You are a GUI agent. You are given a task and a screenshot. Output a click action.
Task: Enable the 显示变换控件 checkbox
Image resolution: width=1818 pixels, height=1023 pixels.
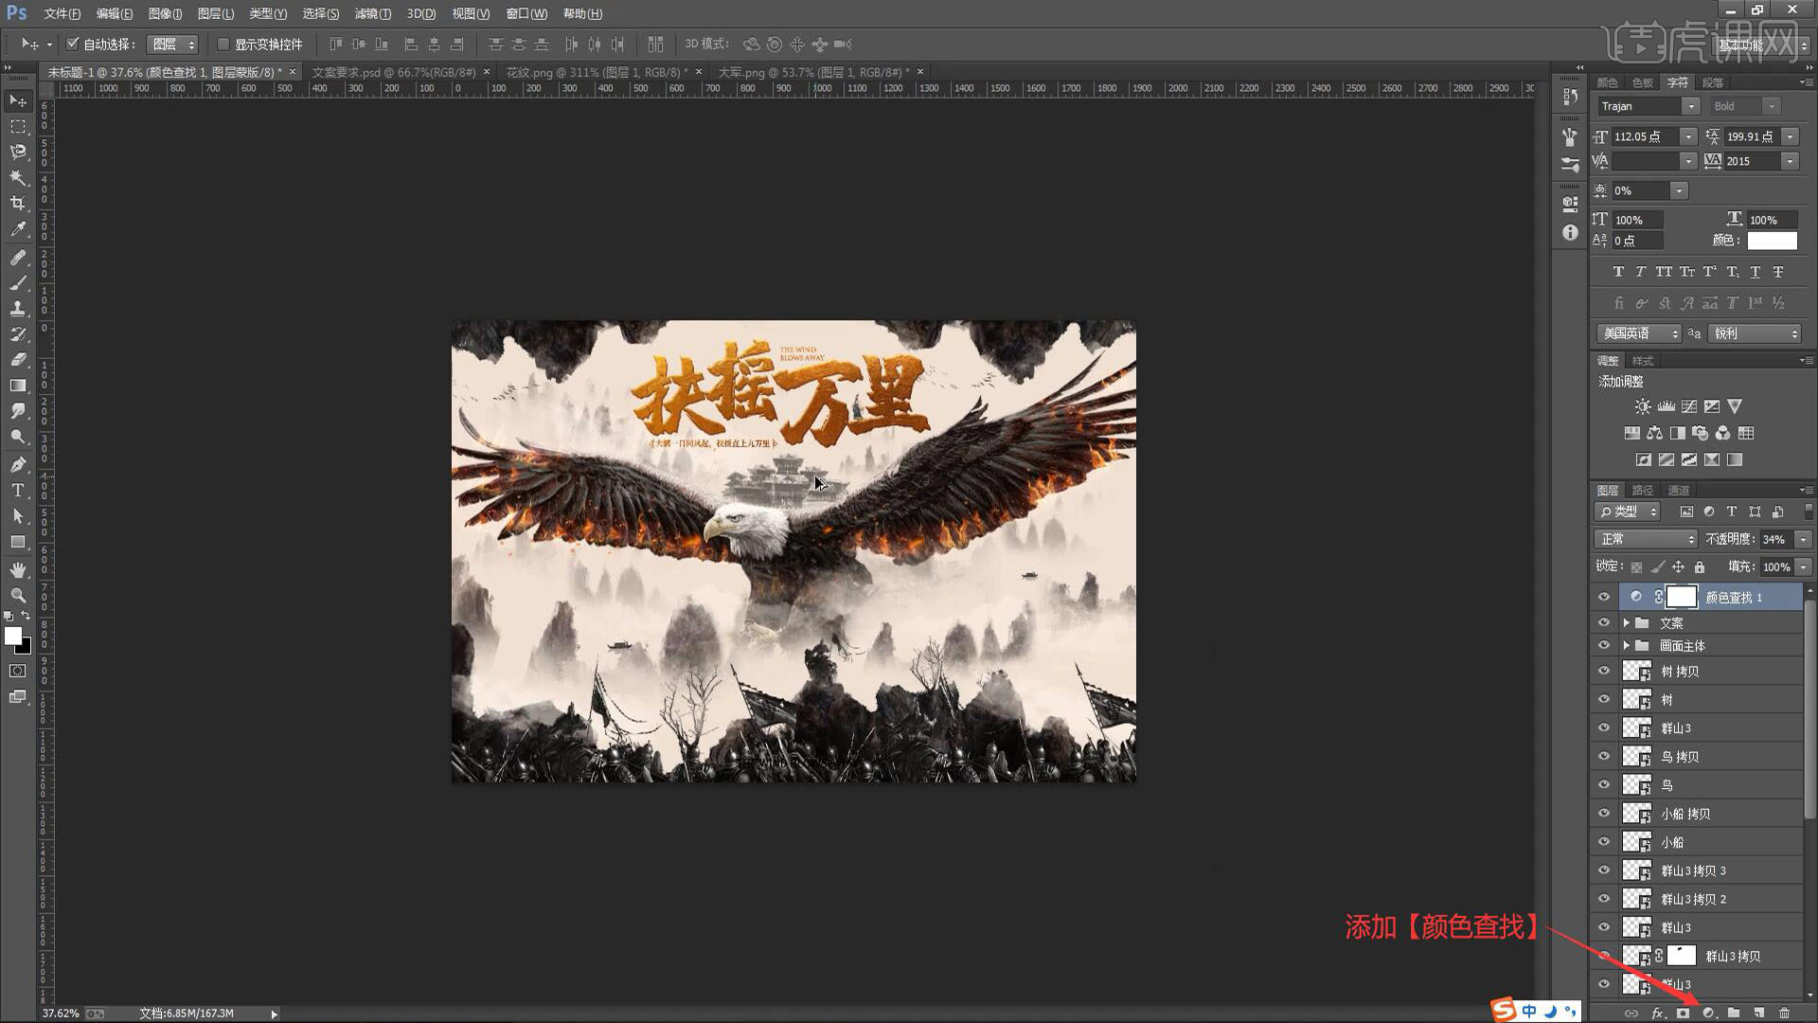(223, 44)
